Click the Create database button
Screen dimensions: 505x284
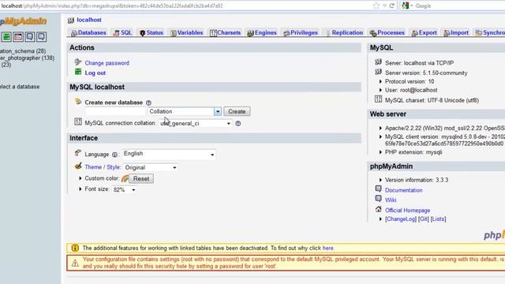(x=237, y=111)
